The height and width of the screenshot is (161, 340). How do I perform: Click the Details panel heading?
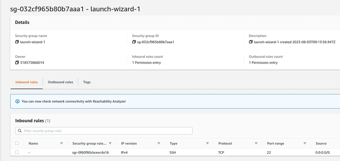point(22,23)
